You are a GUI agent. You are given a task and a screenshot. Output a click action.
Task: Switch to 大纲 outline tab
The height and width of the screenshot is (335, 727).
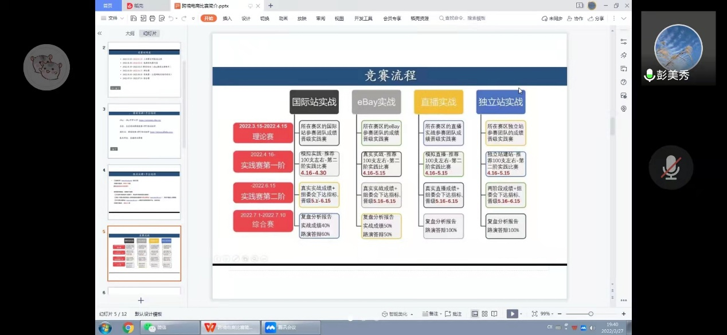pyautogui.click(x=130, y=33)
